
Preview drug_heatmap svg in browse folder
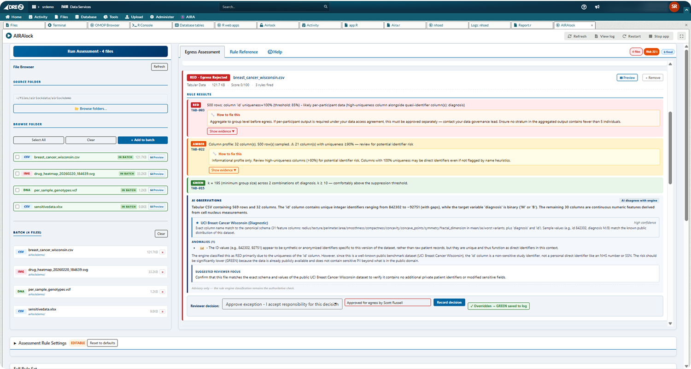coord(157,174)
